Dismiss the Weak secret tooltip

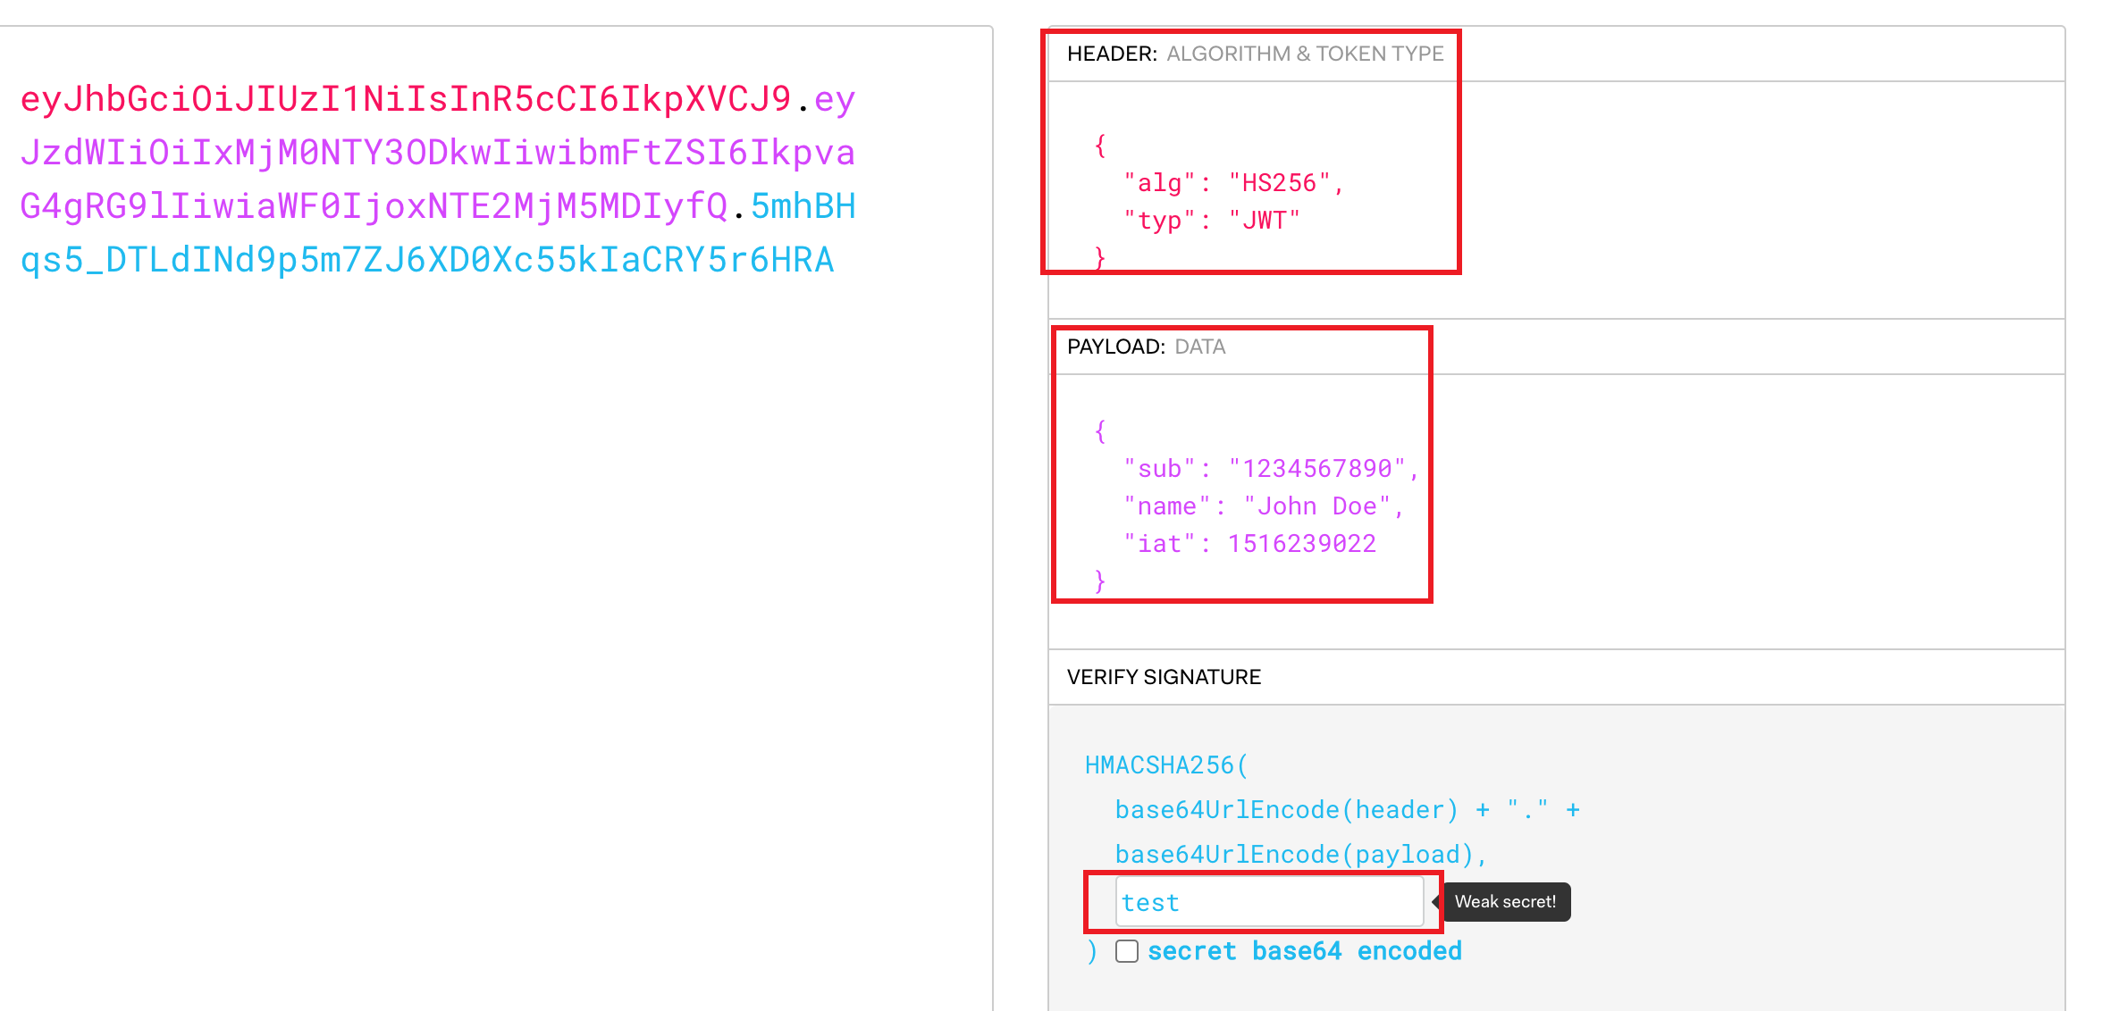tap(1506, 902)
